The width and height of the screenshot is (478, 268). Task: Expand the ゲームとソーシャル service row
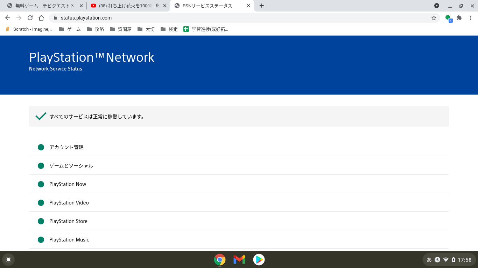(x=239, y=166)
